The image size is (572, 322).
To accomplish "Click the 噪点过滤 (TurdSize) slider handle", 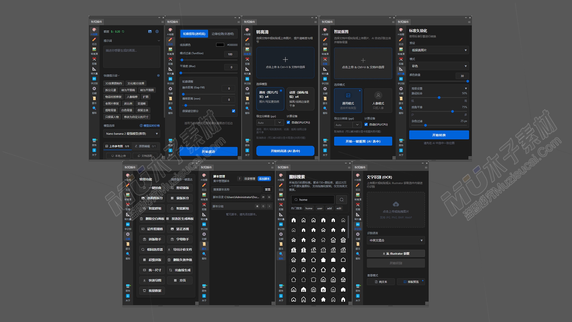I will (x=182, y=60).
